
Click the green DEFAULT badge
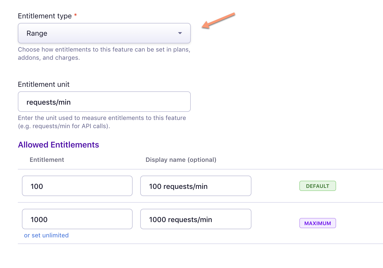(x=317, y=186)
